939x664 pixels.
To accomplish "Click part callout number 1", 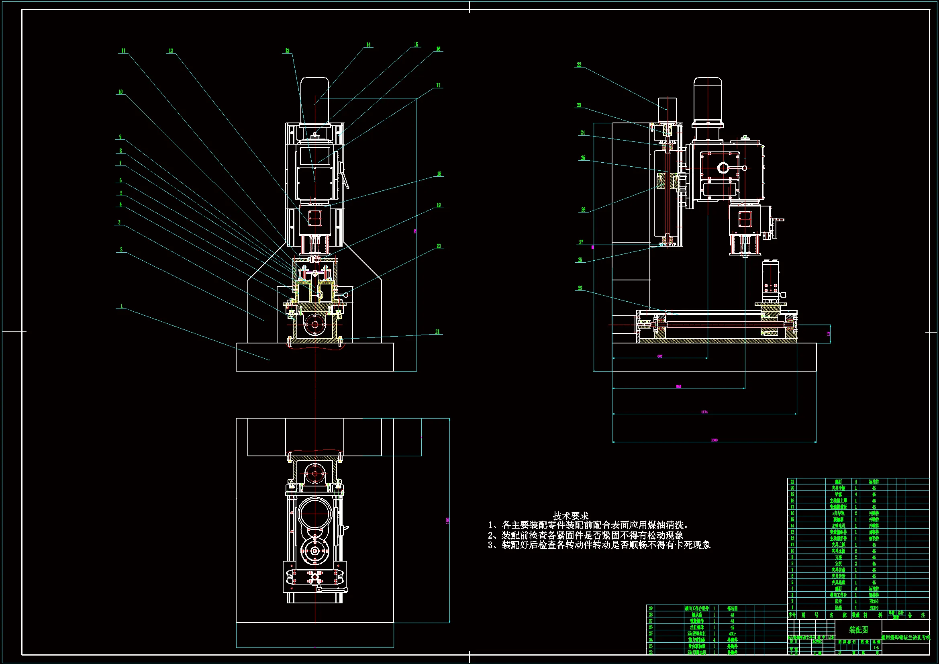I will [x=121, y=306].
